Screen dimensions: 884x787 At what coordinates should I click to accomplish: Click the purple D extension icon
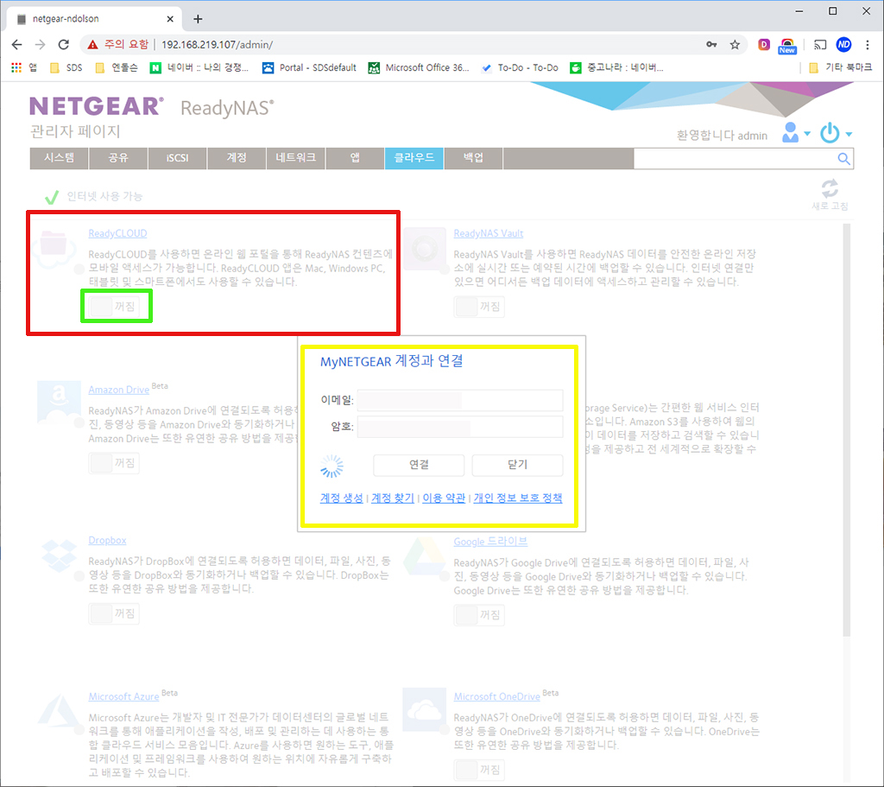pos(764,45)
